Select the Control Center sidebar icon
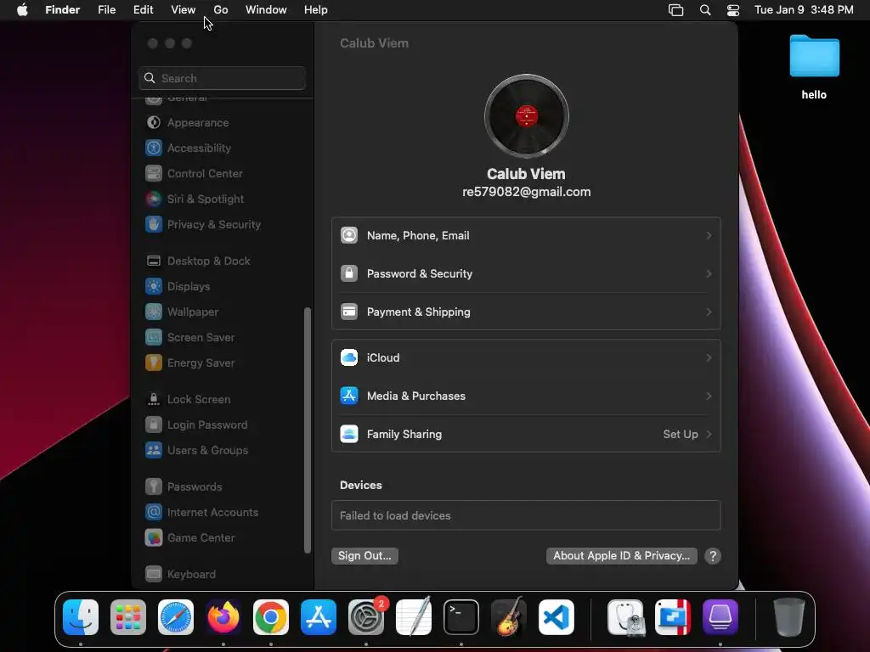The height and width of the screenshot is (652, 870). point(154,173)
